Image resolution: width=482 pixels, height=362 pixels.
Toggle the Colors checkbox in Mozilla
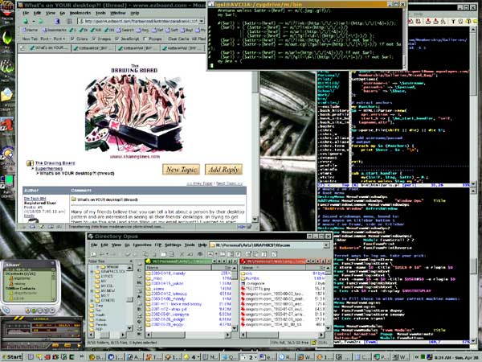[x=72, y=39]
